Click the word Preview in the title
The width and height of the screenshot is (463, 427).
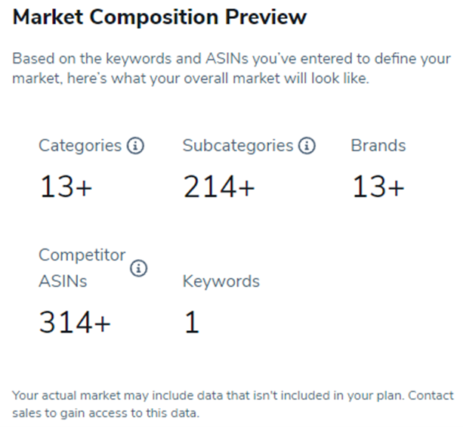[x=266, y=17]
